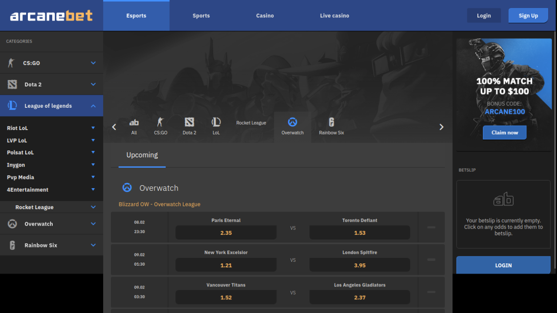Open the Casino tab
The image size is (557, 313).
pos(265,16)
